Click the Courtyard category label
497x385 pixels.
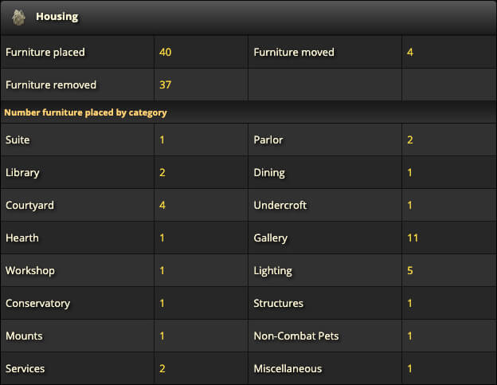tap(29, 205)
